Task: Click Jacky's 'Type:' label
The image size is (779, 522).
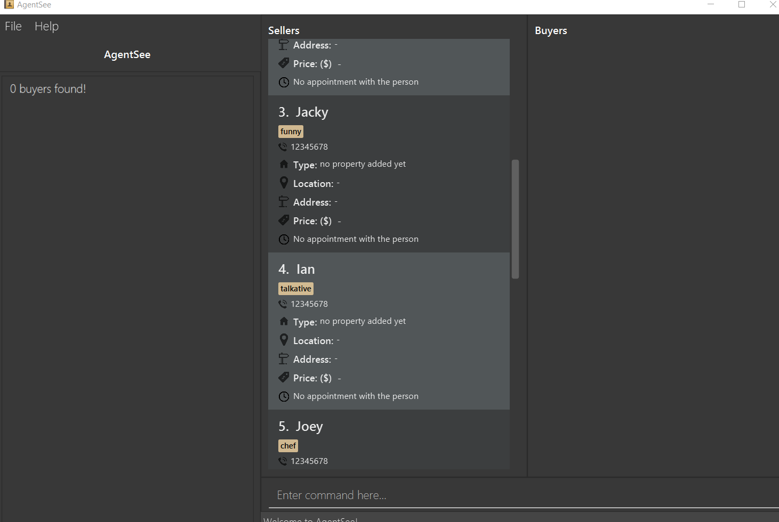Action: click(305, 165)
